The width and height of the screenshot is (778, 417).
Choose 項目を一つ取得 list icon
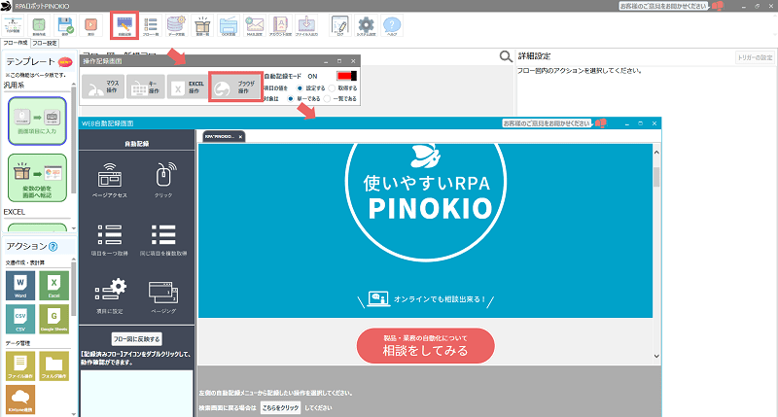pyautogui.click(x=110, y=240)
